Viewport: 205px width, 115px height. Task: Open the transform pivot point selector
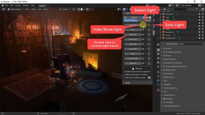click(x=74, y=9)
